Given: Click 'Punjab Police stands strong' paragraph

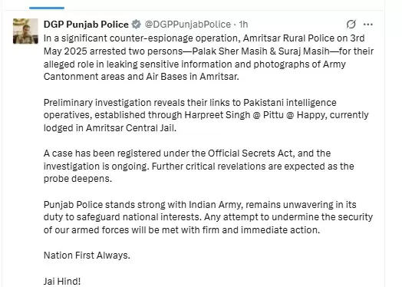Looking at the screenshot, I should pos(208,217).
